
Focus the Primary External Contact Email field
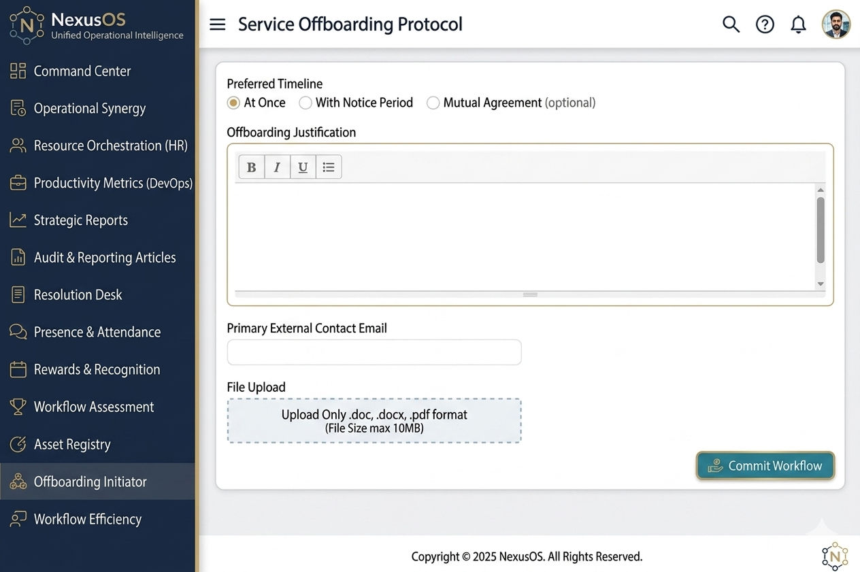coord(374,352)
